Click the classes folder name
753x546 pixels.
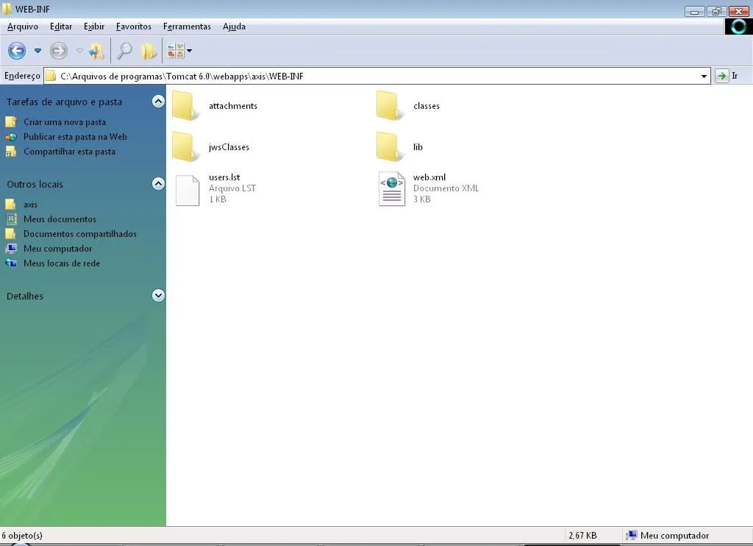tap(427, 106)
